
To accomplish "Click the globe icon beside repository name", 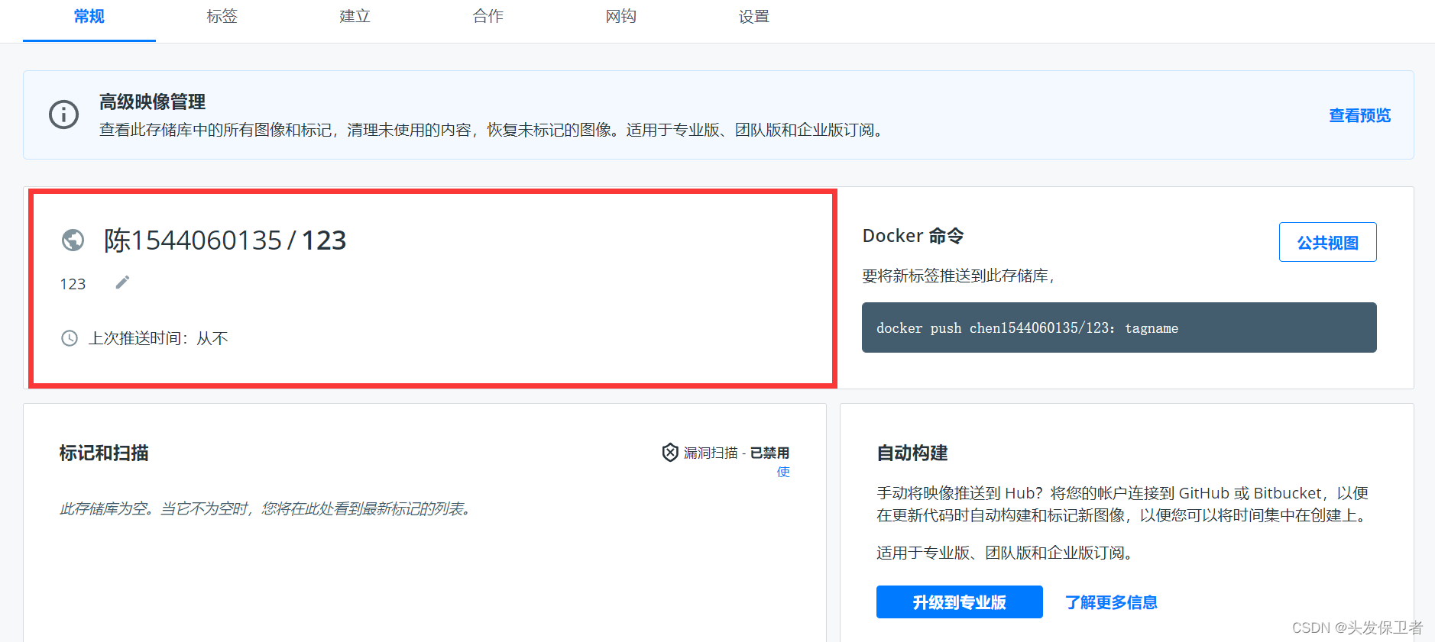I will 73,240.
